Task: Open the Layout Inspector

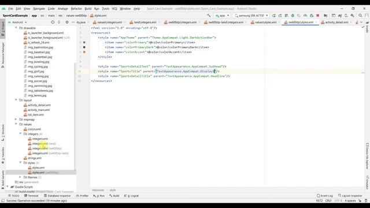Action: tap(350, 196)
